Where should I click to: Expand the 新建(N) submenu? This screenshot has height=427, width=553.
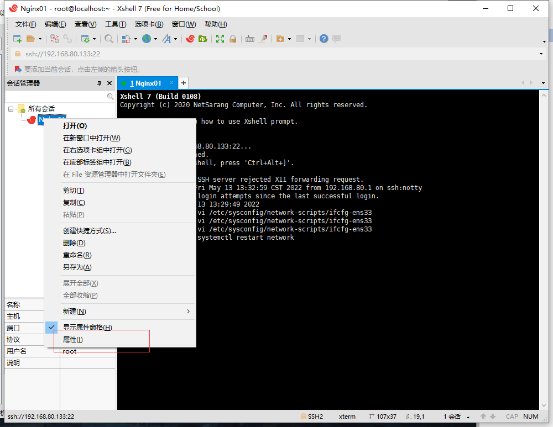tap(120, 312)
